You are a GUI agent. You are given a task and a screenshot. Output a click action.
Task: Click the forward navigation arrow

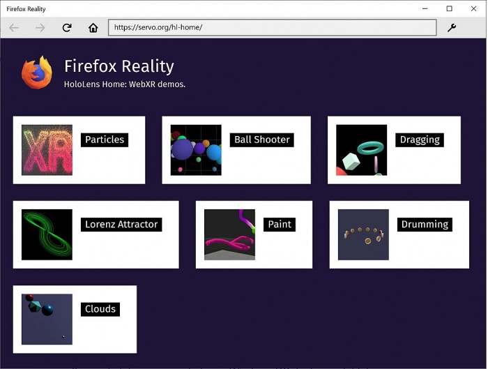40,28
